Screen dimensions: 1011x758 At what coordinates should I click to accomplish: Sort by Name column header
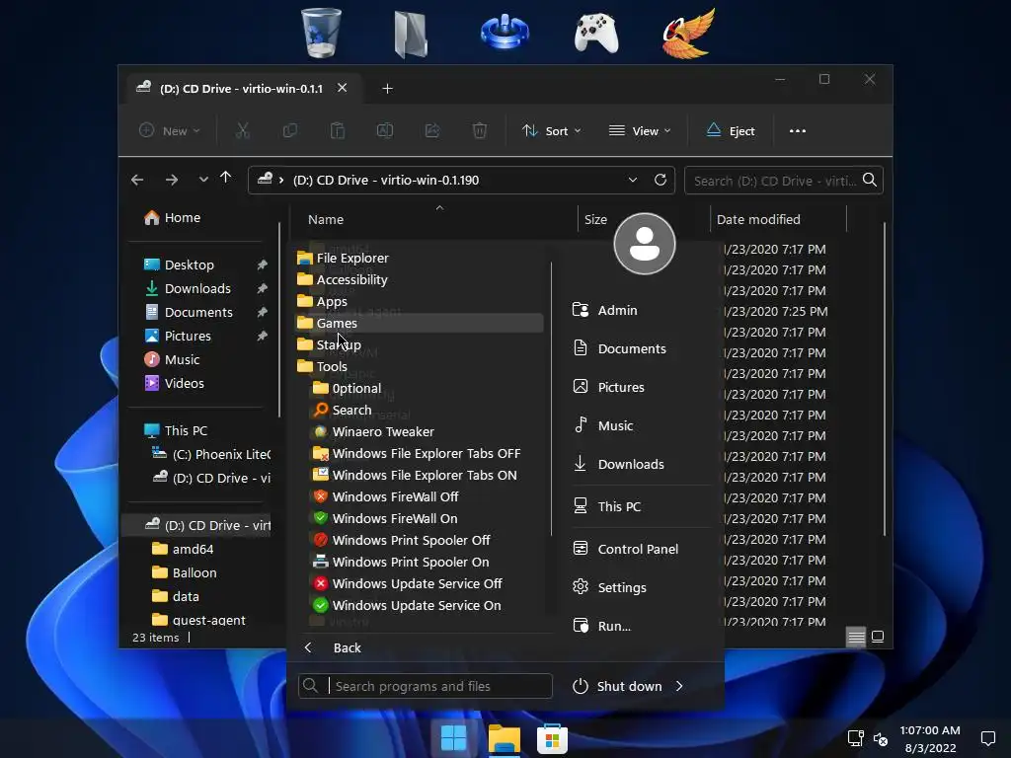(x=326, y=220)
